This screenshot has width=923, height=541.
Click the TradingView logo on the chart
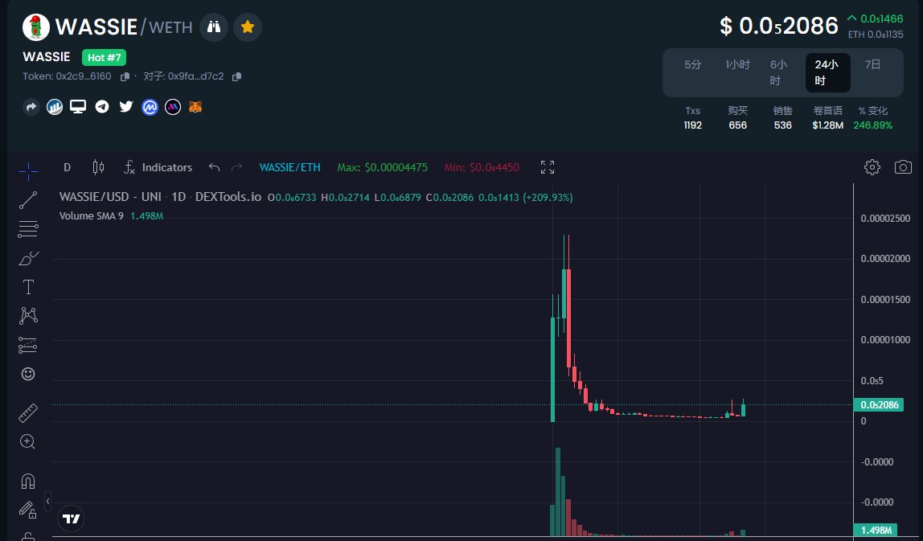pyautogui.click(x=72, y=518)
